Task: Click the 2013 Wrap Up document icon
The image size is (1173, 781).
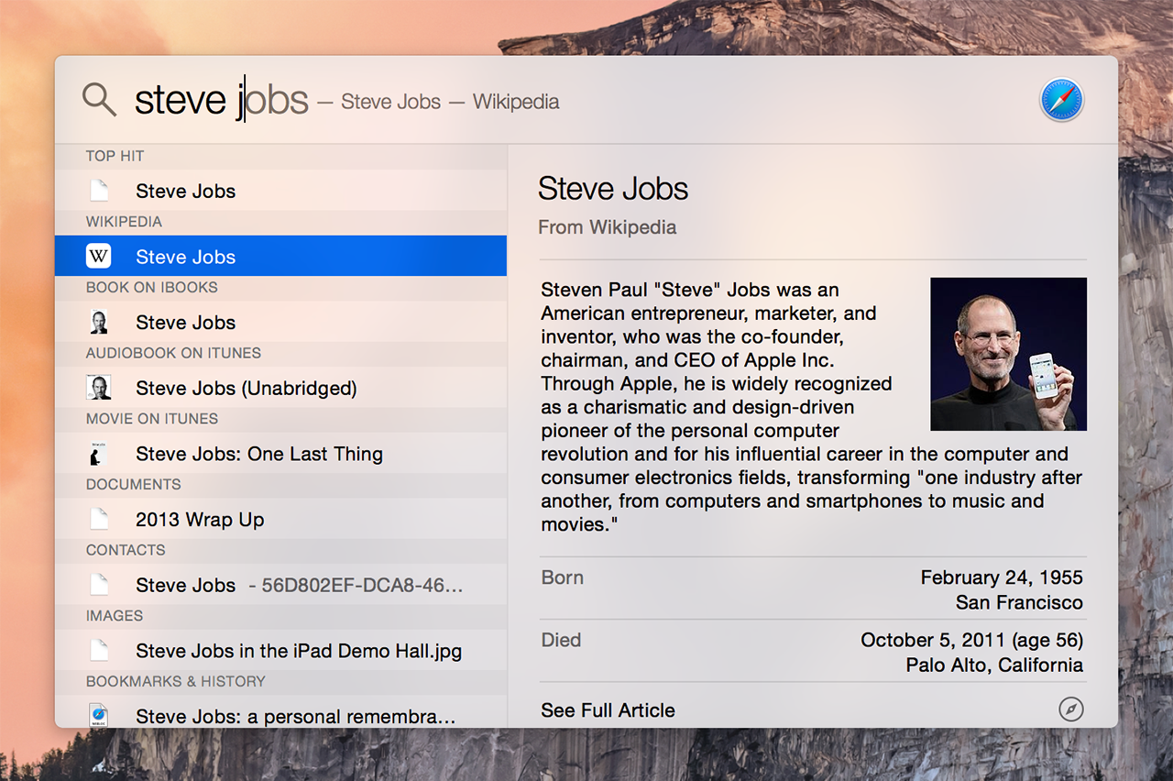Action: pyautogui.click(x=99, y=519)
